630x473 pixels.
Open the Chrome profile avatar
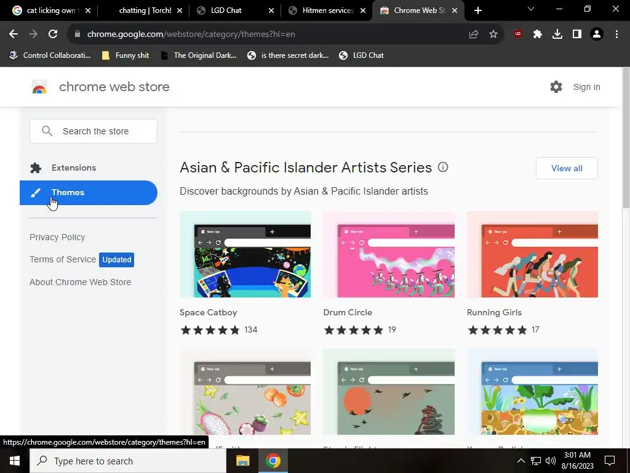pos(597,34)
